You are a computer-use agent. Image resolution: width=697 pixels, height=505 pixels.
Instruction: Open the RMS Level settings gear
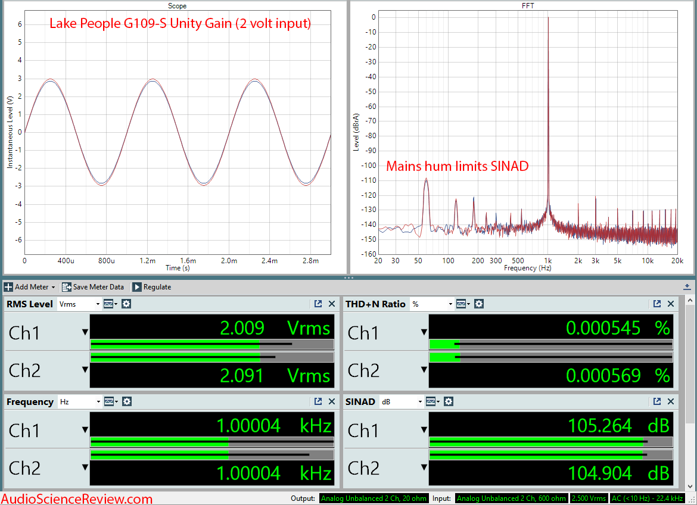[x=126, y=304]
